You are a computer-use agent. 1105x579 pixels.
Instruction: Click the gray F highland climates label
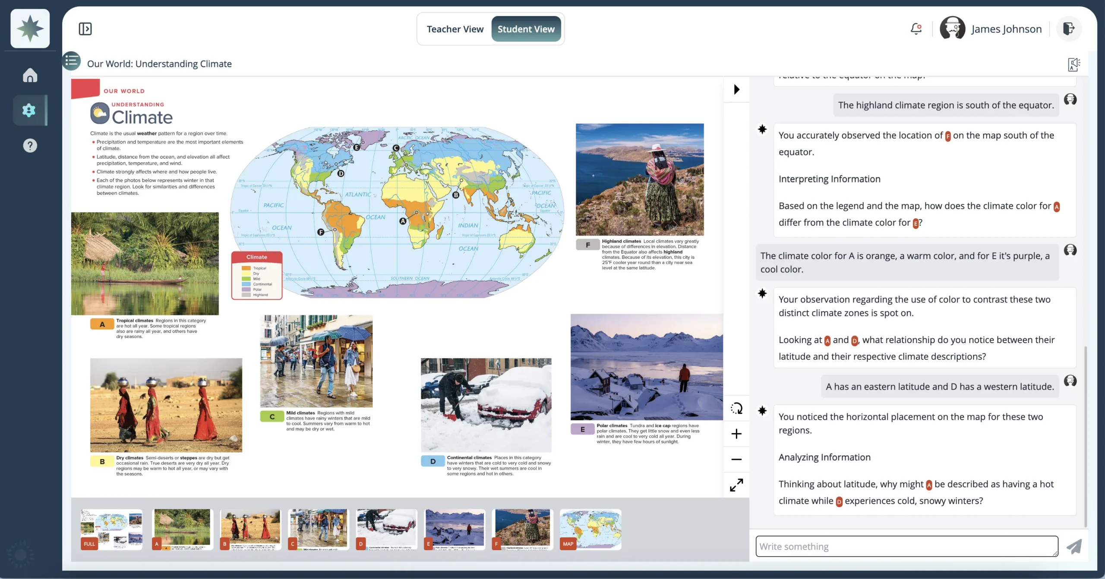click(588, 245)
